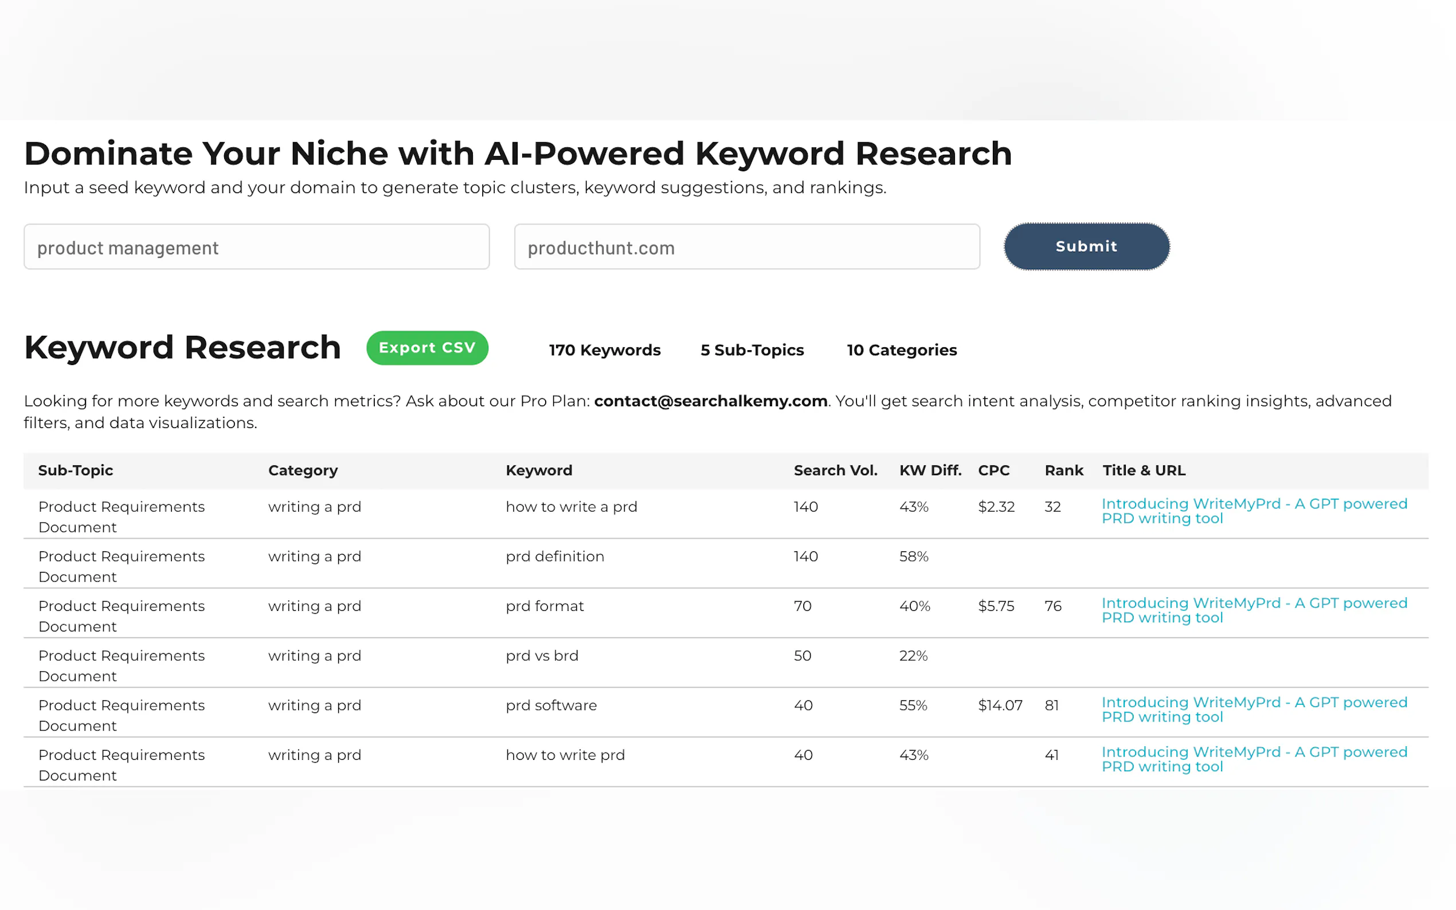Click the KW Diff. column header
This screenshot has height=910, width=1456.
coord(930,470)
